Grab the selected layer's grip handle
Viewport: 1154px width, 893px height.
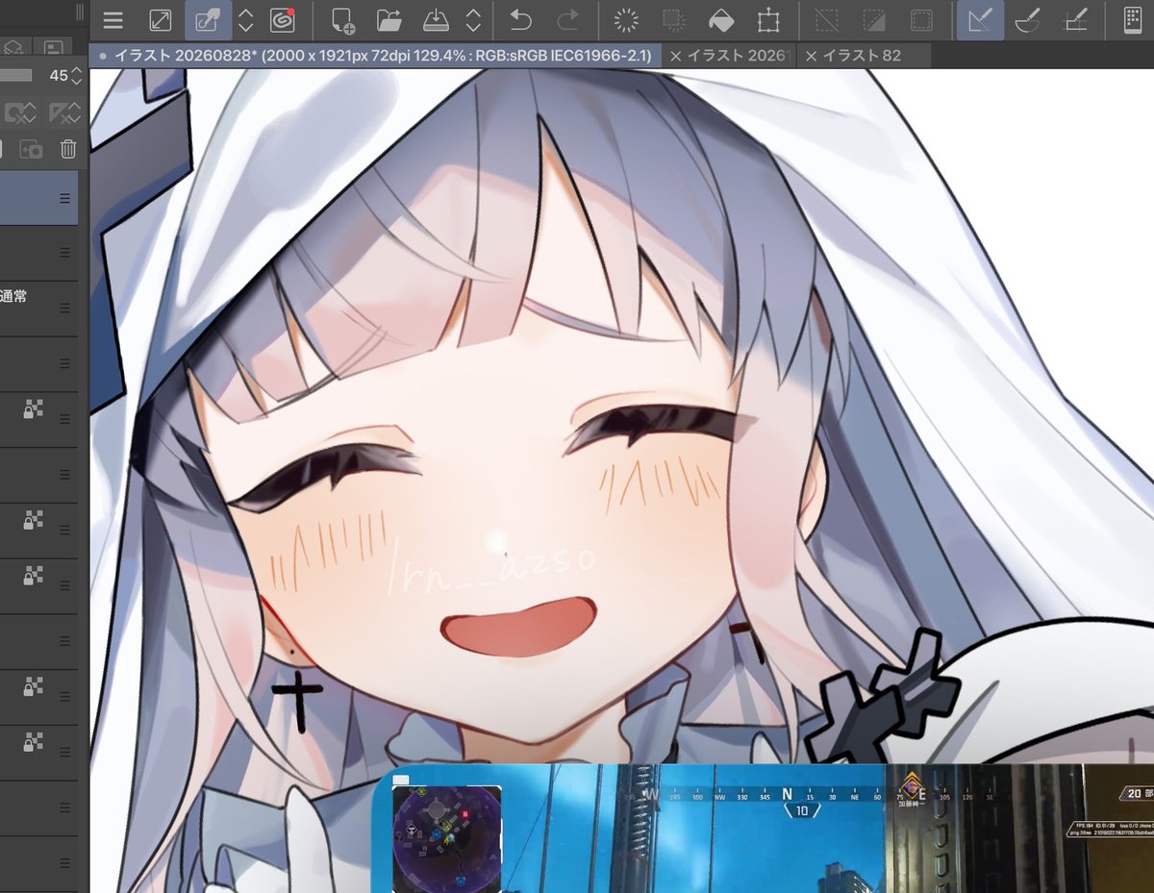(x=65, y=197)
